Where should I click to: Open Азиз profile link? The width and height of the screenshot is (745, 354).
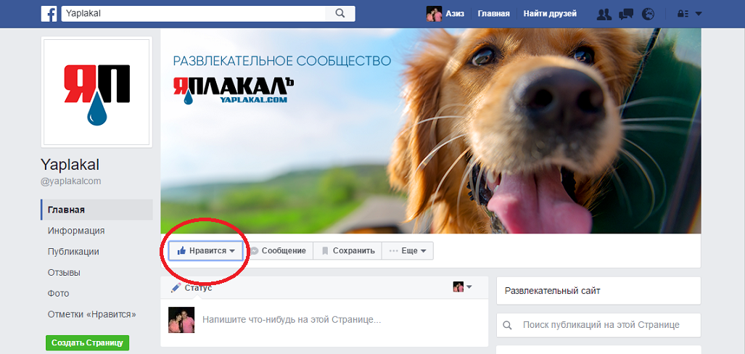click(x=455, y=14)
